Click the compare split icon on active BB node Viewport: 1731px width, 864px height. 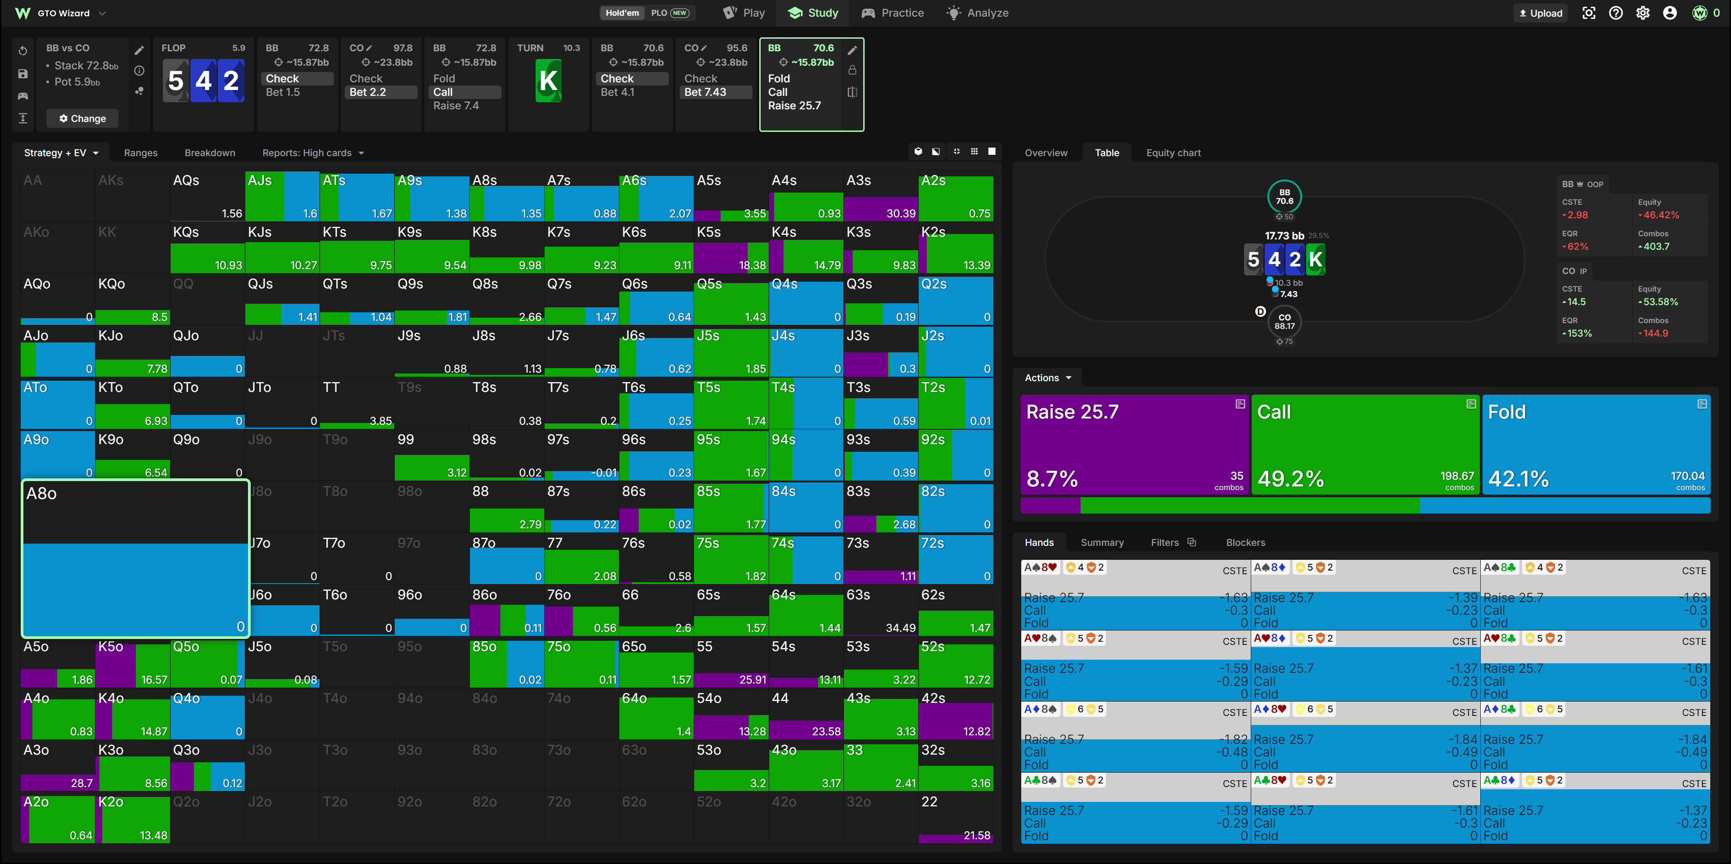(x=852, y=92)
